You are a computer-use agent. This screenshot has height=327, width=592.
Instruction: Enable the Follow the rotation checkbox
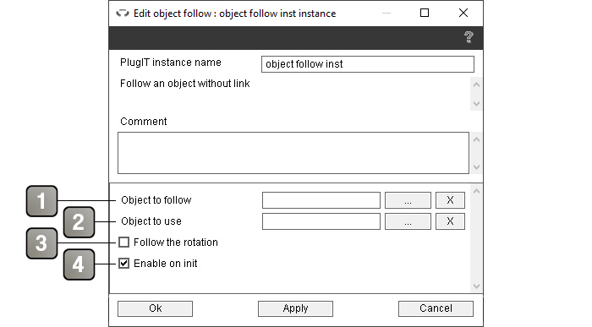click(123, 243)
